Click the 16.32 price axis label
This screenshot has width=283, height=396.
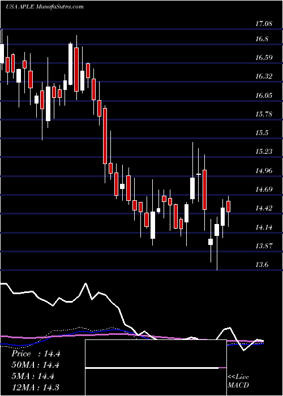tap(264, 76)
